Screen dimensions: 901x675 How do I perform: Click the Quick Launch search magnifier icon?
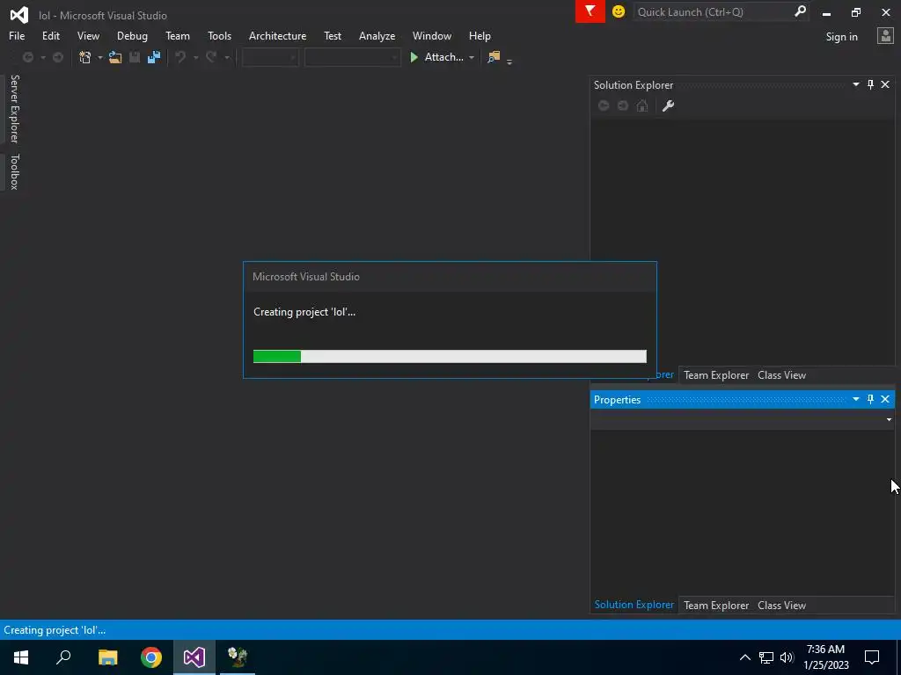click(x=800, y=11)
